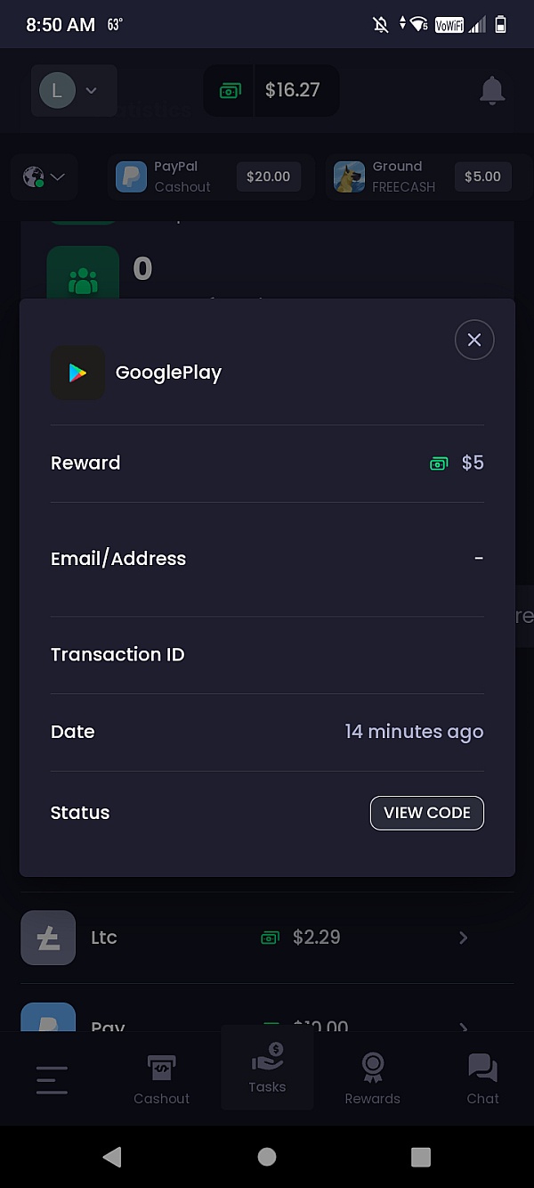The height and width of the screenshot is (1188, 534).
Task: Tap the Android back navigation button
Action: pos(112,1156)
